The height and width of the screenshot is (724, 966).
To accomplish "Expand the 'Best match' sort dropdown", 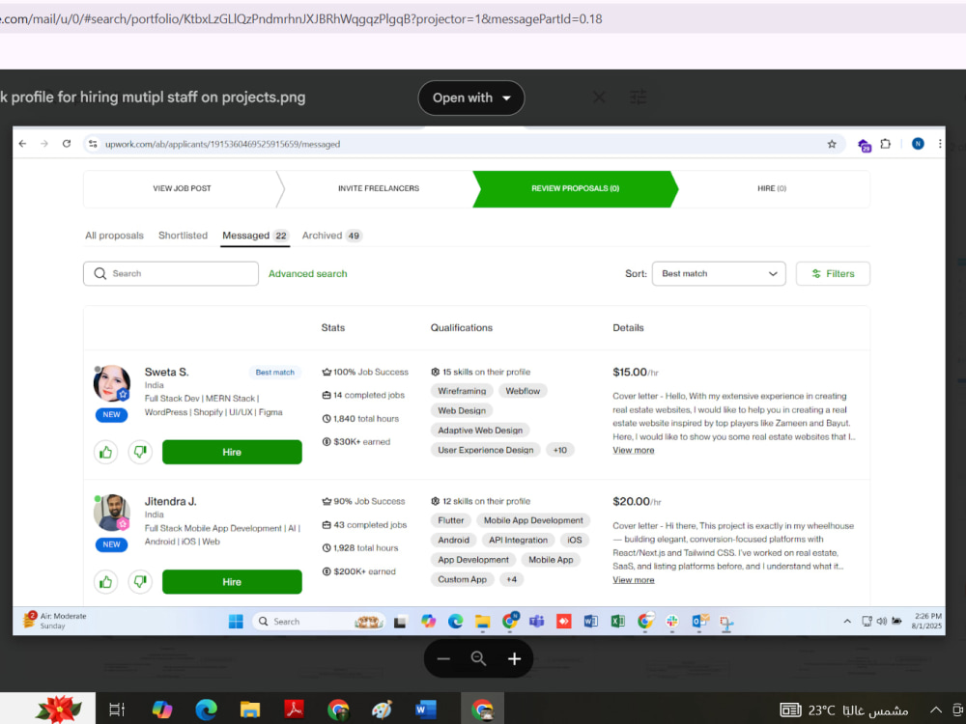I will point(719,273).
